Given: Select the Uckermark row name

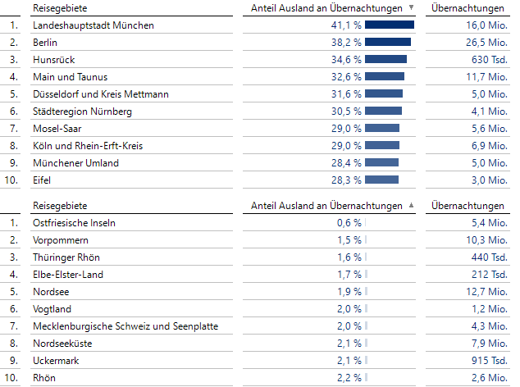Looking at the screenshot, I should coord(57,361).
